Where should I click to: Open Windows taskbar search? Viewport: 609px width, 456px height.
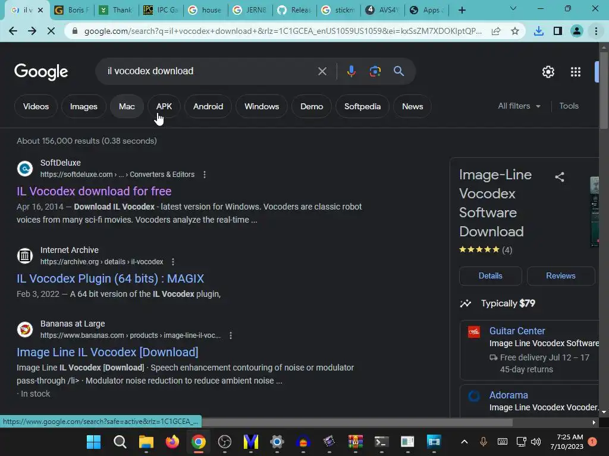pyautogui.click(x=120, y=442)
